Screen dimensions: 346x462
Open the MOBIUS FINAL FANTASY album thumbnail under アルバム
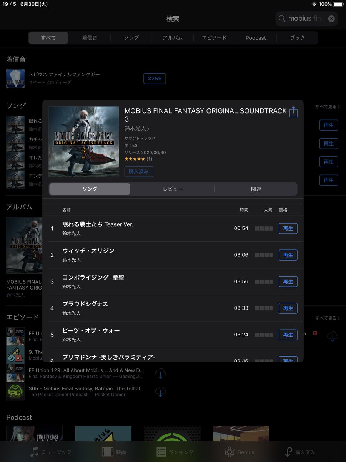[x=24, y=246]
